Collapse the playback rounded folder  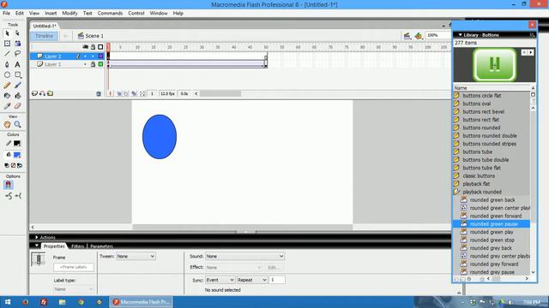click(x=456, y=192)
